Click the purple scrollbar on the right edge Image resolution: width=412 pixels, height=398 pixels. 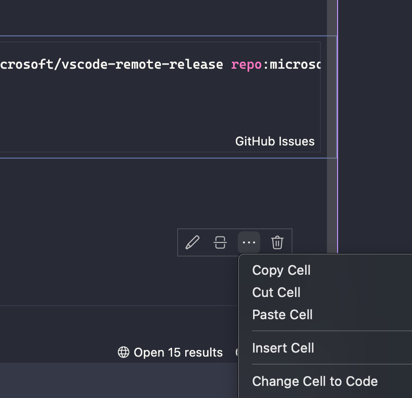tap(337, 202)
